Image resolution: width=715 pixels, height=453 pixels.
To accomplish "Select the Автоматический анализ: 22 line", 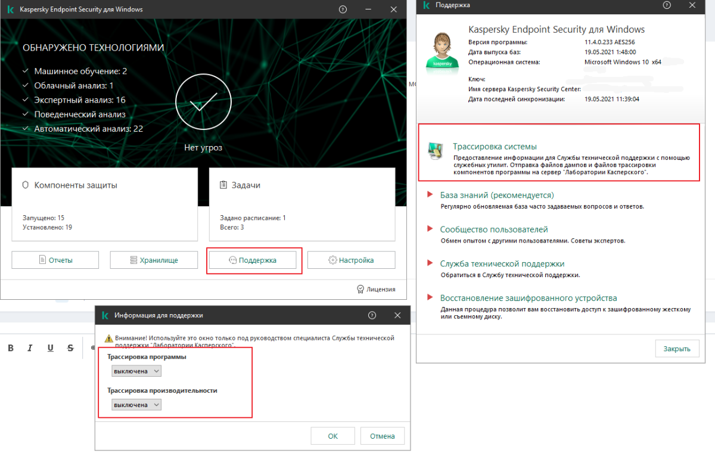I will [88, 128].
